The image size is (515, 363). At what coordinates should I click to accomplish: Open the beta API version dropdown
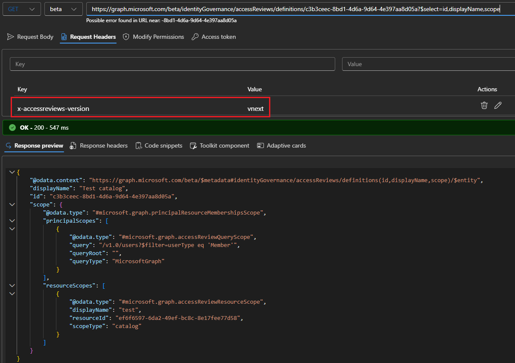point(63,9)
